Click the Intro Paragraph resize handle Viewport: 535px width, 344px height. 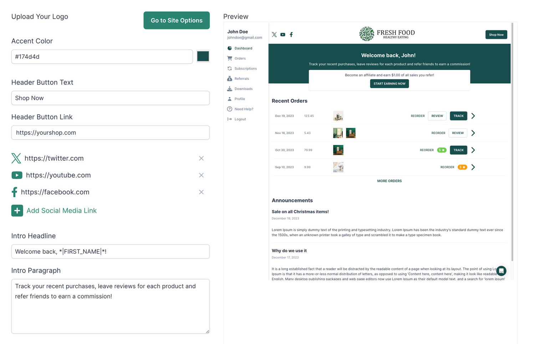click(207, 332)
